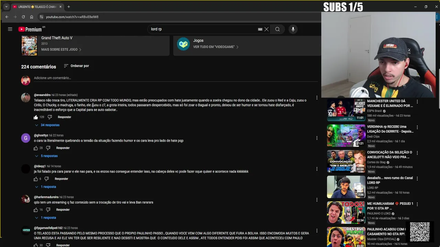Like the @harlenmadureira comment

(x=36, y=210)
